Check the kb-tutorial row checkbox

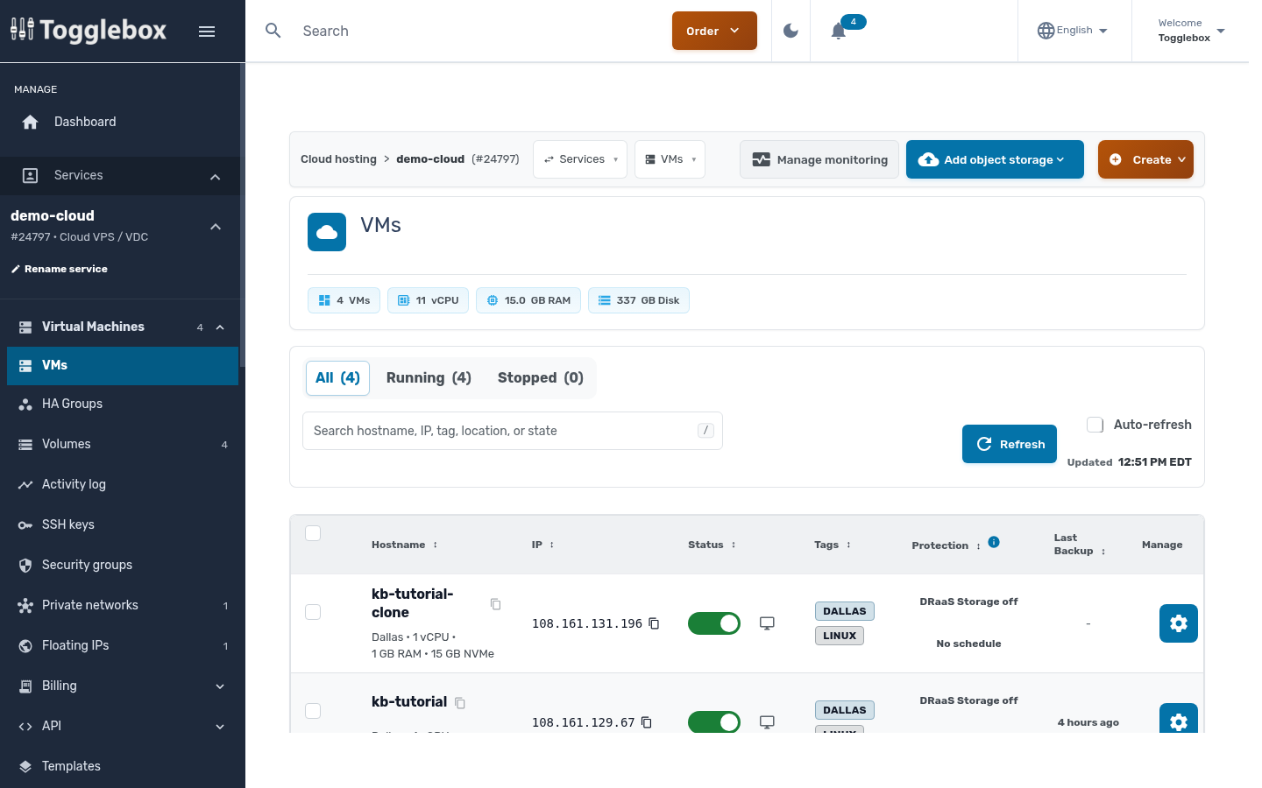coord(313,711)
